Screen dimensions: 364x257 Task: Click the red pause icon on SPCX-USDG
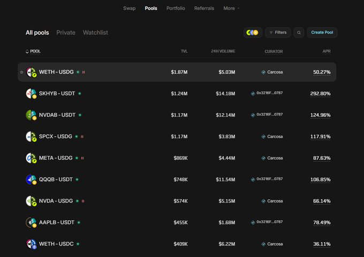(x=82, y=136)
